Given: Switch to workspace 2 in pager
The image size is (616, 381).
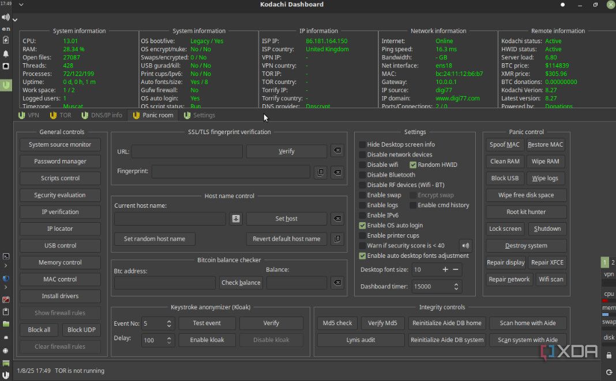Looking at the screenshot, I should (613, 262).
